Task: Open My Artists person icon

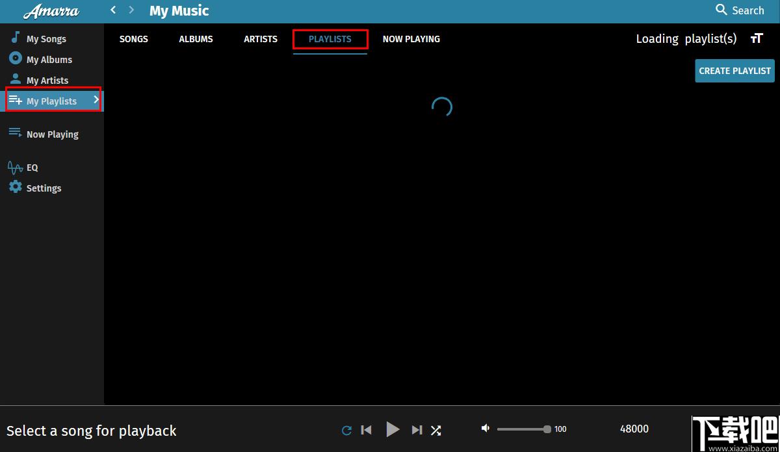Action: (15, 79)
